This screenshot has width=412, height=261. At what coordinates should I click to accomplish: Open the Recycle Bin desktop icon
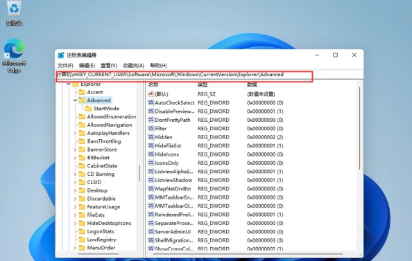point(14,13)
